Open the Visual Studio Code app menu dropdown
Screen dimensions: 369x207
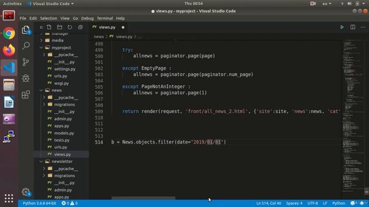[x=51, y=4]
